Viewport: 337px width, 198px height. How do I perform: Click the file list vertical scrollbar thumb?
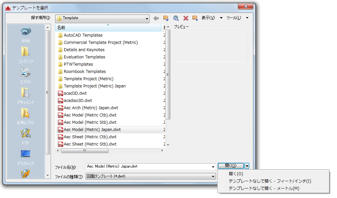pyautogui.click(x=168, y=75)
